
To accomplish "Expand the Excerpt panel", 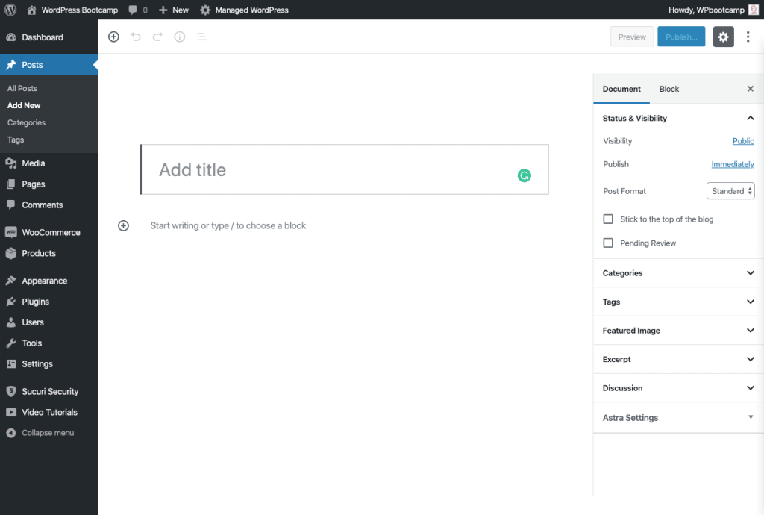I will pyautogui.click(x=678, y=359).
